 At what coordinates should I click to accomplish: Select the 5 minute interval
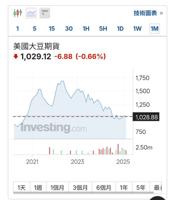(34, 29)
